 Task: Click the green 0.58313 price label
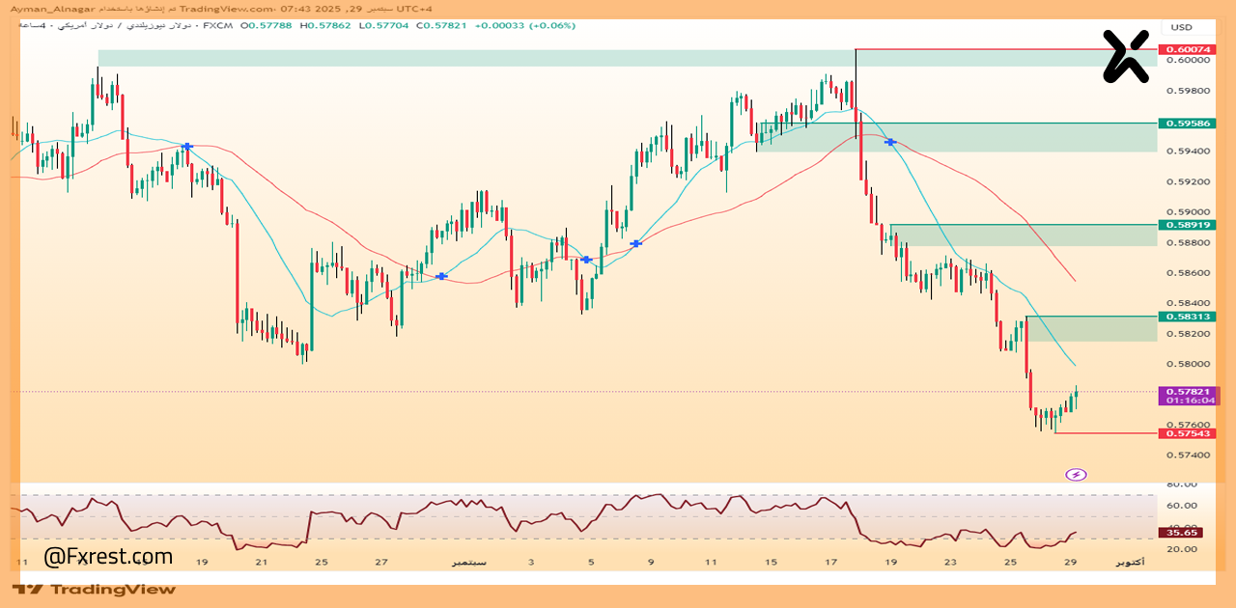tap(1188, 317)
